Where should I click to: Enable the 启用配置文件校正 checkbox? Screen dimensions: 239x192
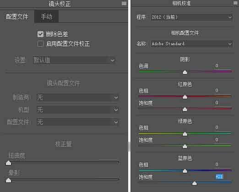(x=40, y=44)
